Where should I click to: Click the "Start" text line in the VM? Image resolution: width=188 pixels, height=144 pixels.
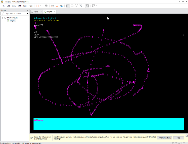point(36,35)
